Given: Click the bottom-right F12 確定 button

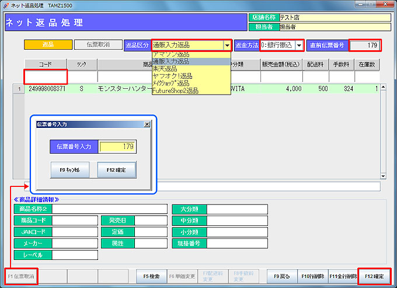Looking at the screenshot, I should tap(374, 276).
